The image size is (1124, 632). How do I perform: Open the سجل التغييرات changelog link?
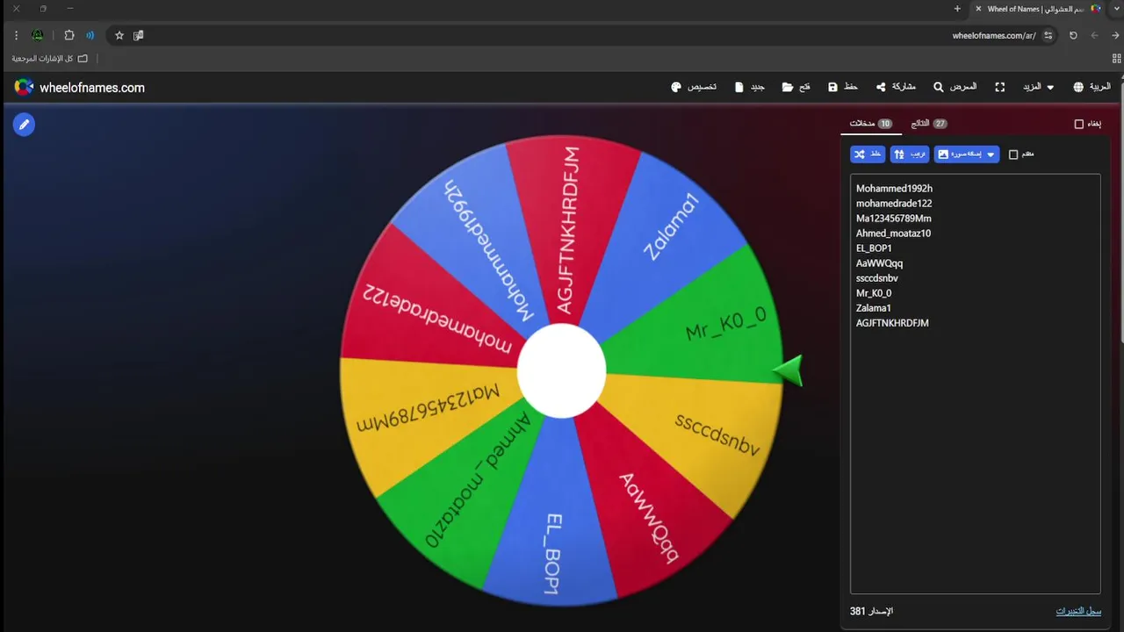tap(1078, 611)
